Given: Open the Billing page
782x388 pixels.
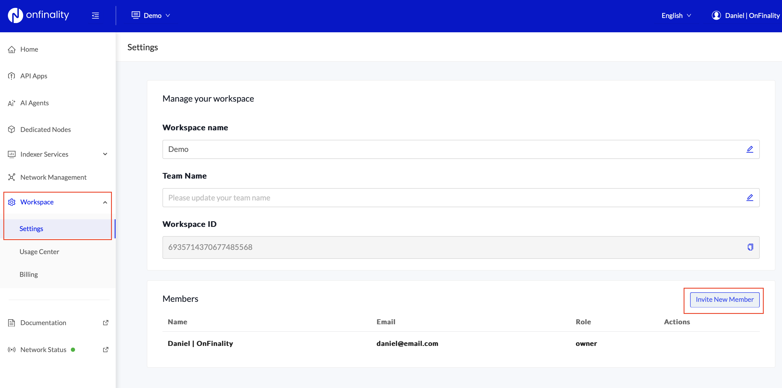Looking at the screenshot, I should [29, 274].
